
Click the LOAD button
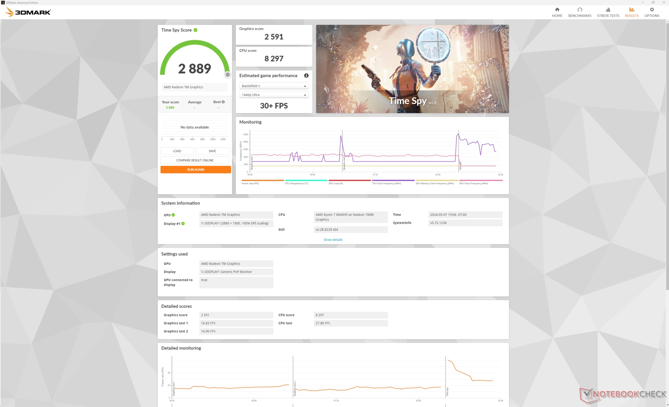(177, 151)
